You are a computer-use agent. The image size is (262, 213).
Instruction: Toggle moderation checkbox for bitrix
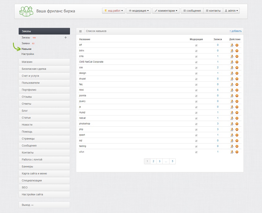coord(196,51)
